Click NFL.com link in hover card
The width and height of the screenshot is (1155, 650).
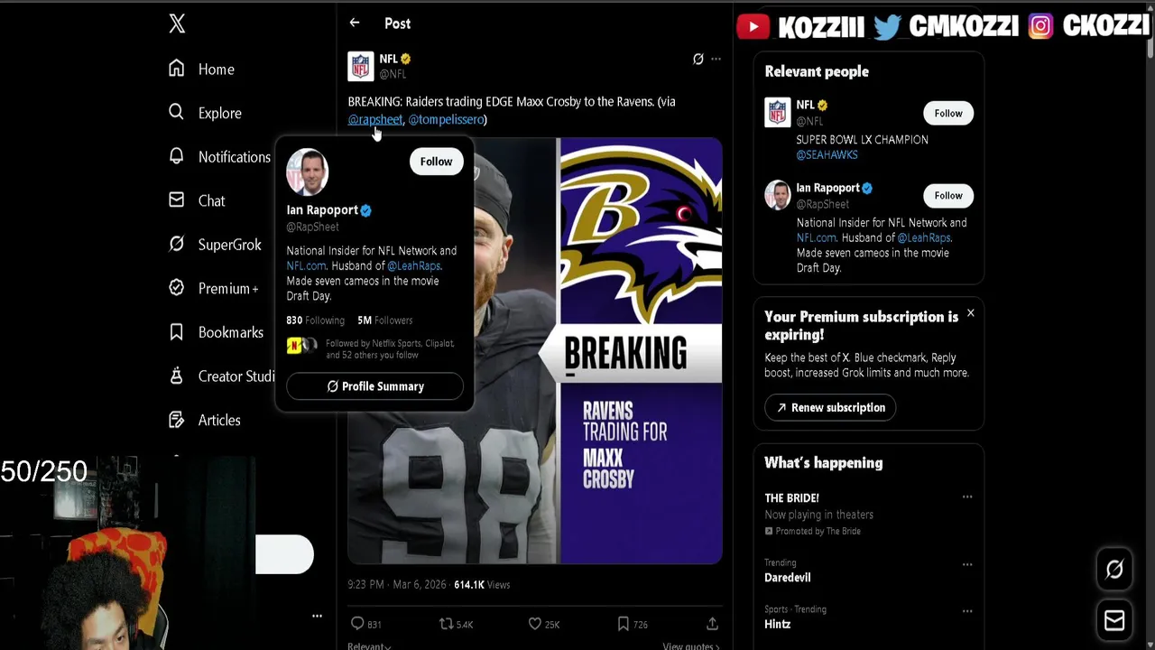pos(306,265)
